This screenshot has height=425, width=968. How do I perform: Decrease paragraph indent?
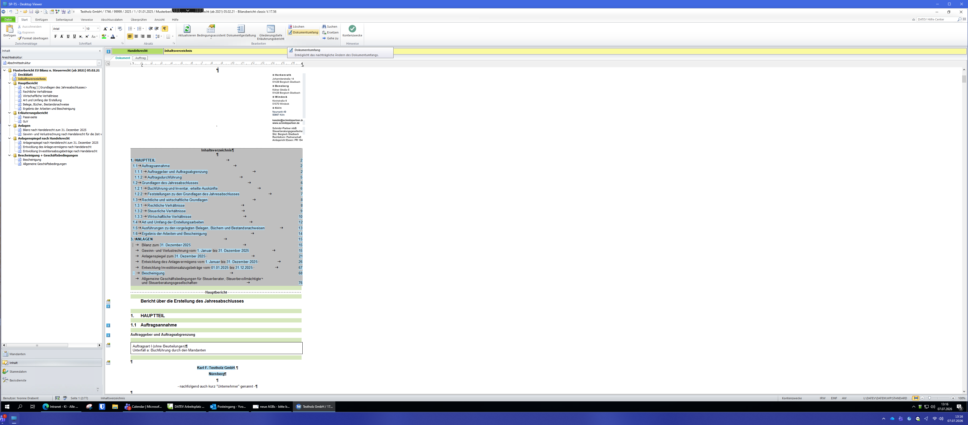(151, 29)
